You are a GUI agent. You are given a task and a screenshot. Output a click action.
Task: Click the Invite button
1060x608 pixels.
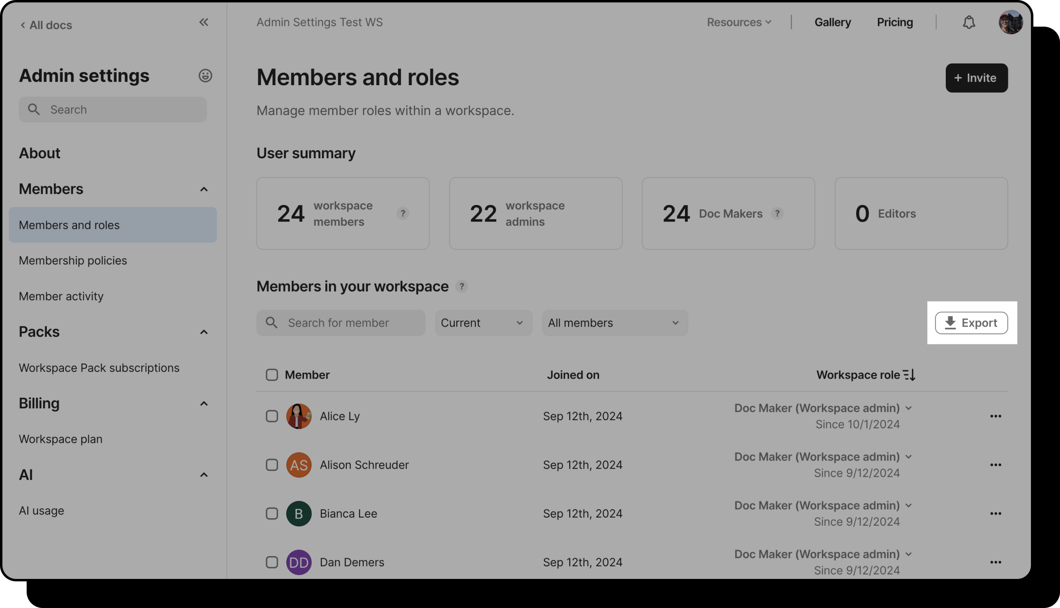[x=976, y=78]
